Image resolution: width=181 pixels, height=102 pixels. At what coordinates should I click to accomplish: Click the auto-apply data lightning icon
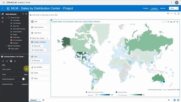click(169, 100)
